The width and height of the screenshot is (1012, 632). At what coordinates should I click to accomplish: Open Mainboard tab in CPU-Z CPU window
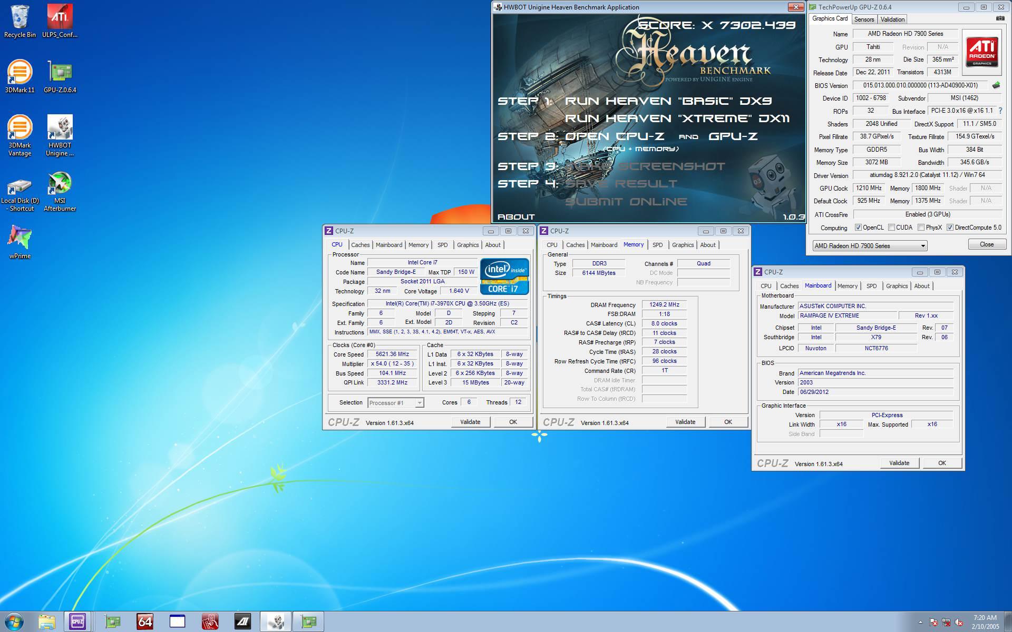(389, 245)
